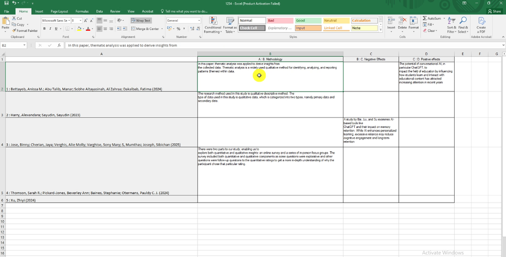Open the General number format dropdown
Image resolution: width=506 pixels, height=257 pixels.
(199, 21)
